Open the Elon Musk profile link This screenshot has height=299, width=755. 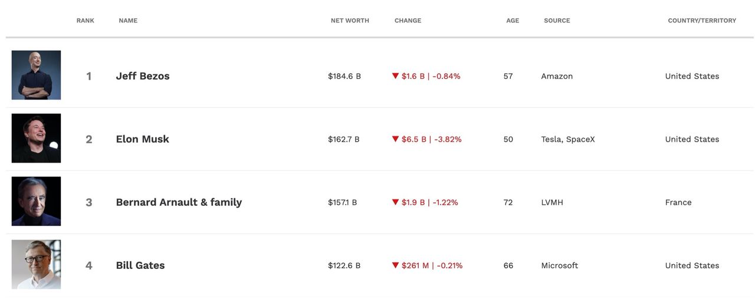click(143, 139)
